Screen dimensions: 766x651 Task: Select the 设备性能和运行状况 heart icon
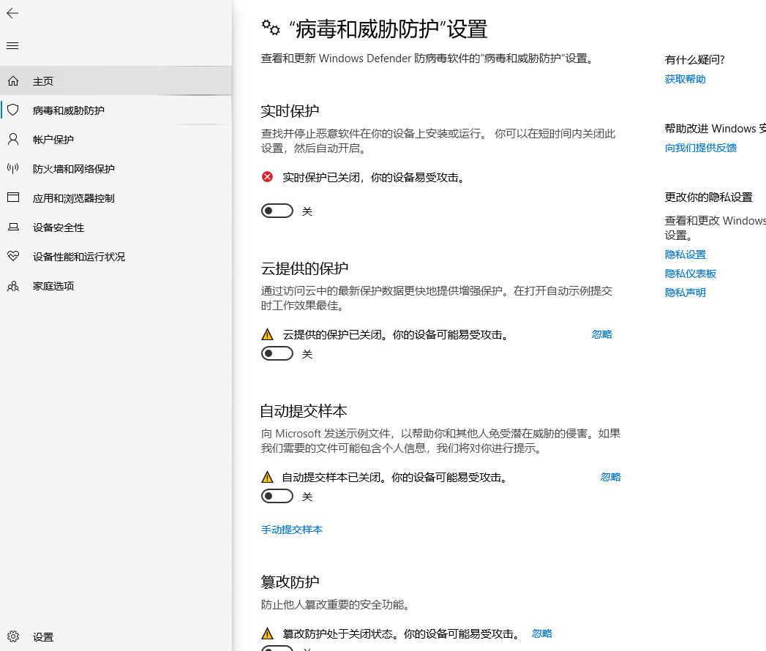tap(13, 256)
